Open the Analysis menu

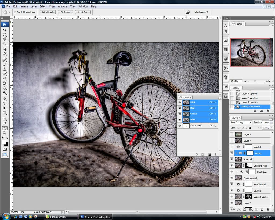63,6
